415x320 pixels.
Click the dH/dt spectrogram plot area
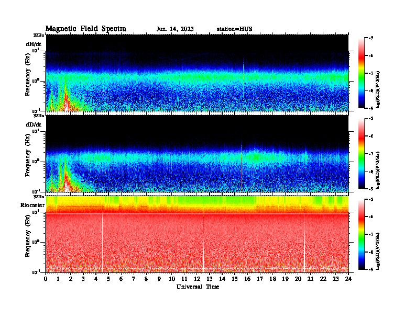pyautogui.click(x=197, y=73)
